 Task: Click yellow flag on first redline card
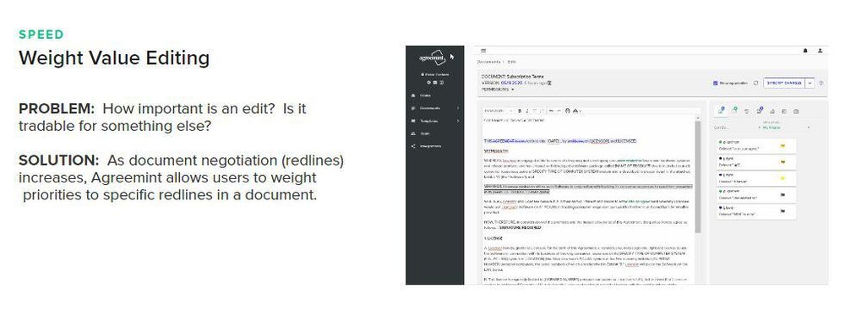[782, 145]
